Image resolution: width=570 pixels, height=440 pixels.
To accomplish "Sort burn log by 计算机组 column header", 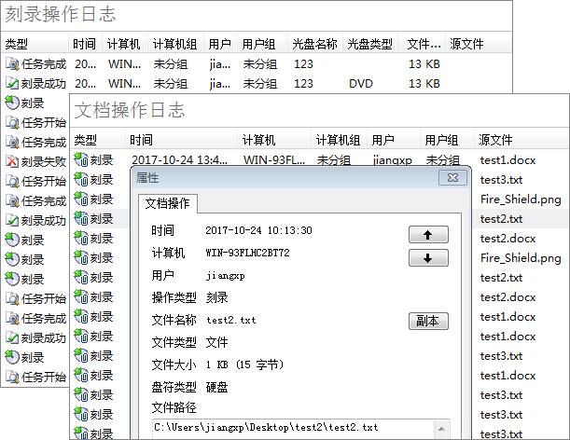I will coord(175,44).
